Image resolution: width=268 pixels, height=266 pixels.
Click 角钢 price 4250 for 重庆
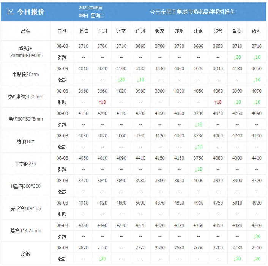(237, 113)
